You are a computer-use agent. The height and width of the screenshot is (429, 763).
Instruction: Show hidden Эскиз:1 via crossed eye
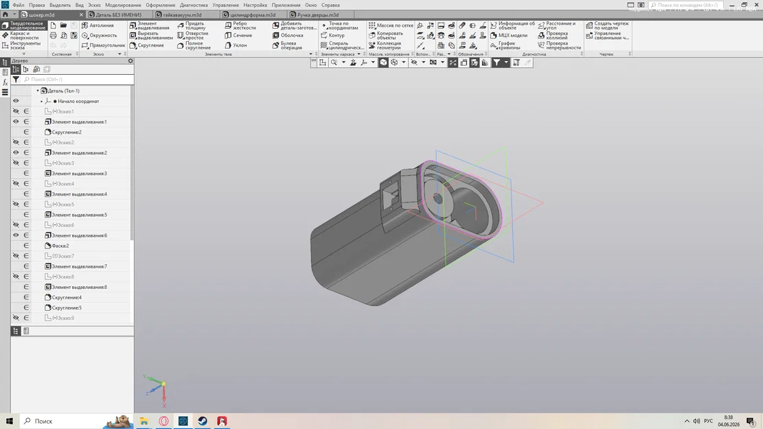16,111
